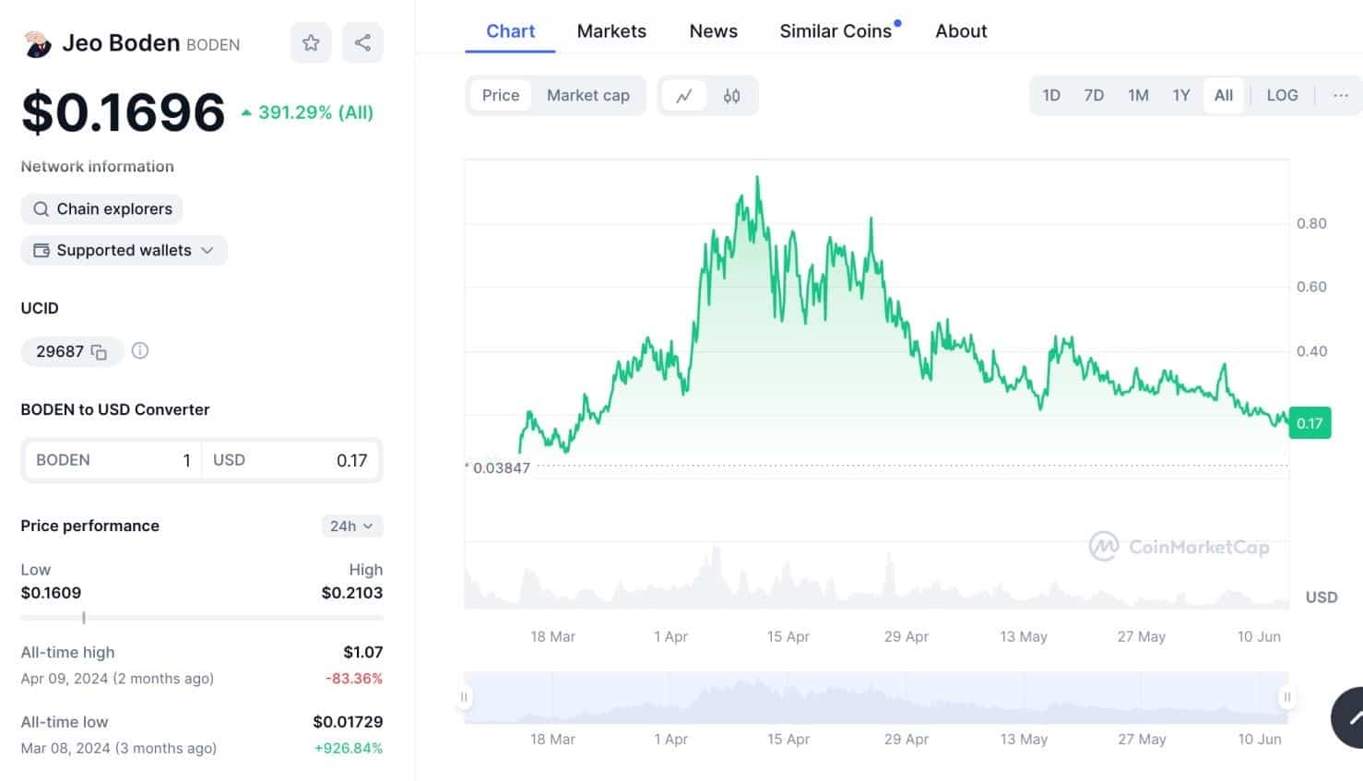Click Jeo Boden coin logo
1363x781 pixels.
pyautogui.click(x=38, y=43)
